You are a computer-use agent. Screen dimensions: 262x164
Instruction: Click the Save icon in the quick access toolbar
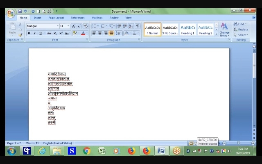click(x=20, y=11)
